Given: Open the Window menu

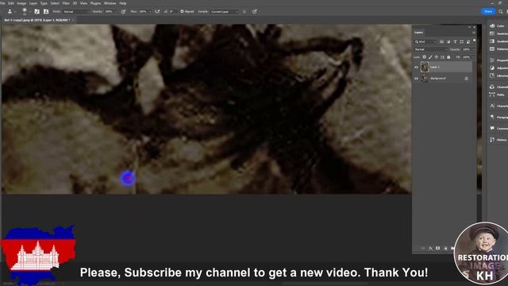Looking at the screenshot, I should [x=110, y=3].
